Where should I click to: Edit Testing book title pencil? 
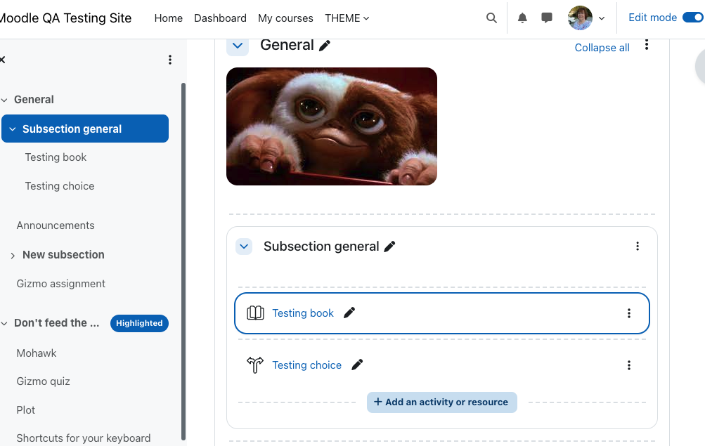coord(349,313)
